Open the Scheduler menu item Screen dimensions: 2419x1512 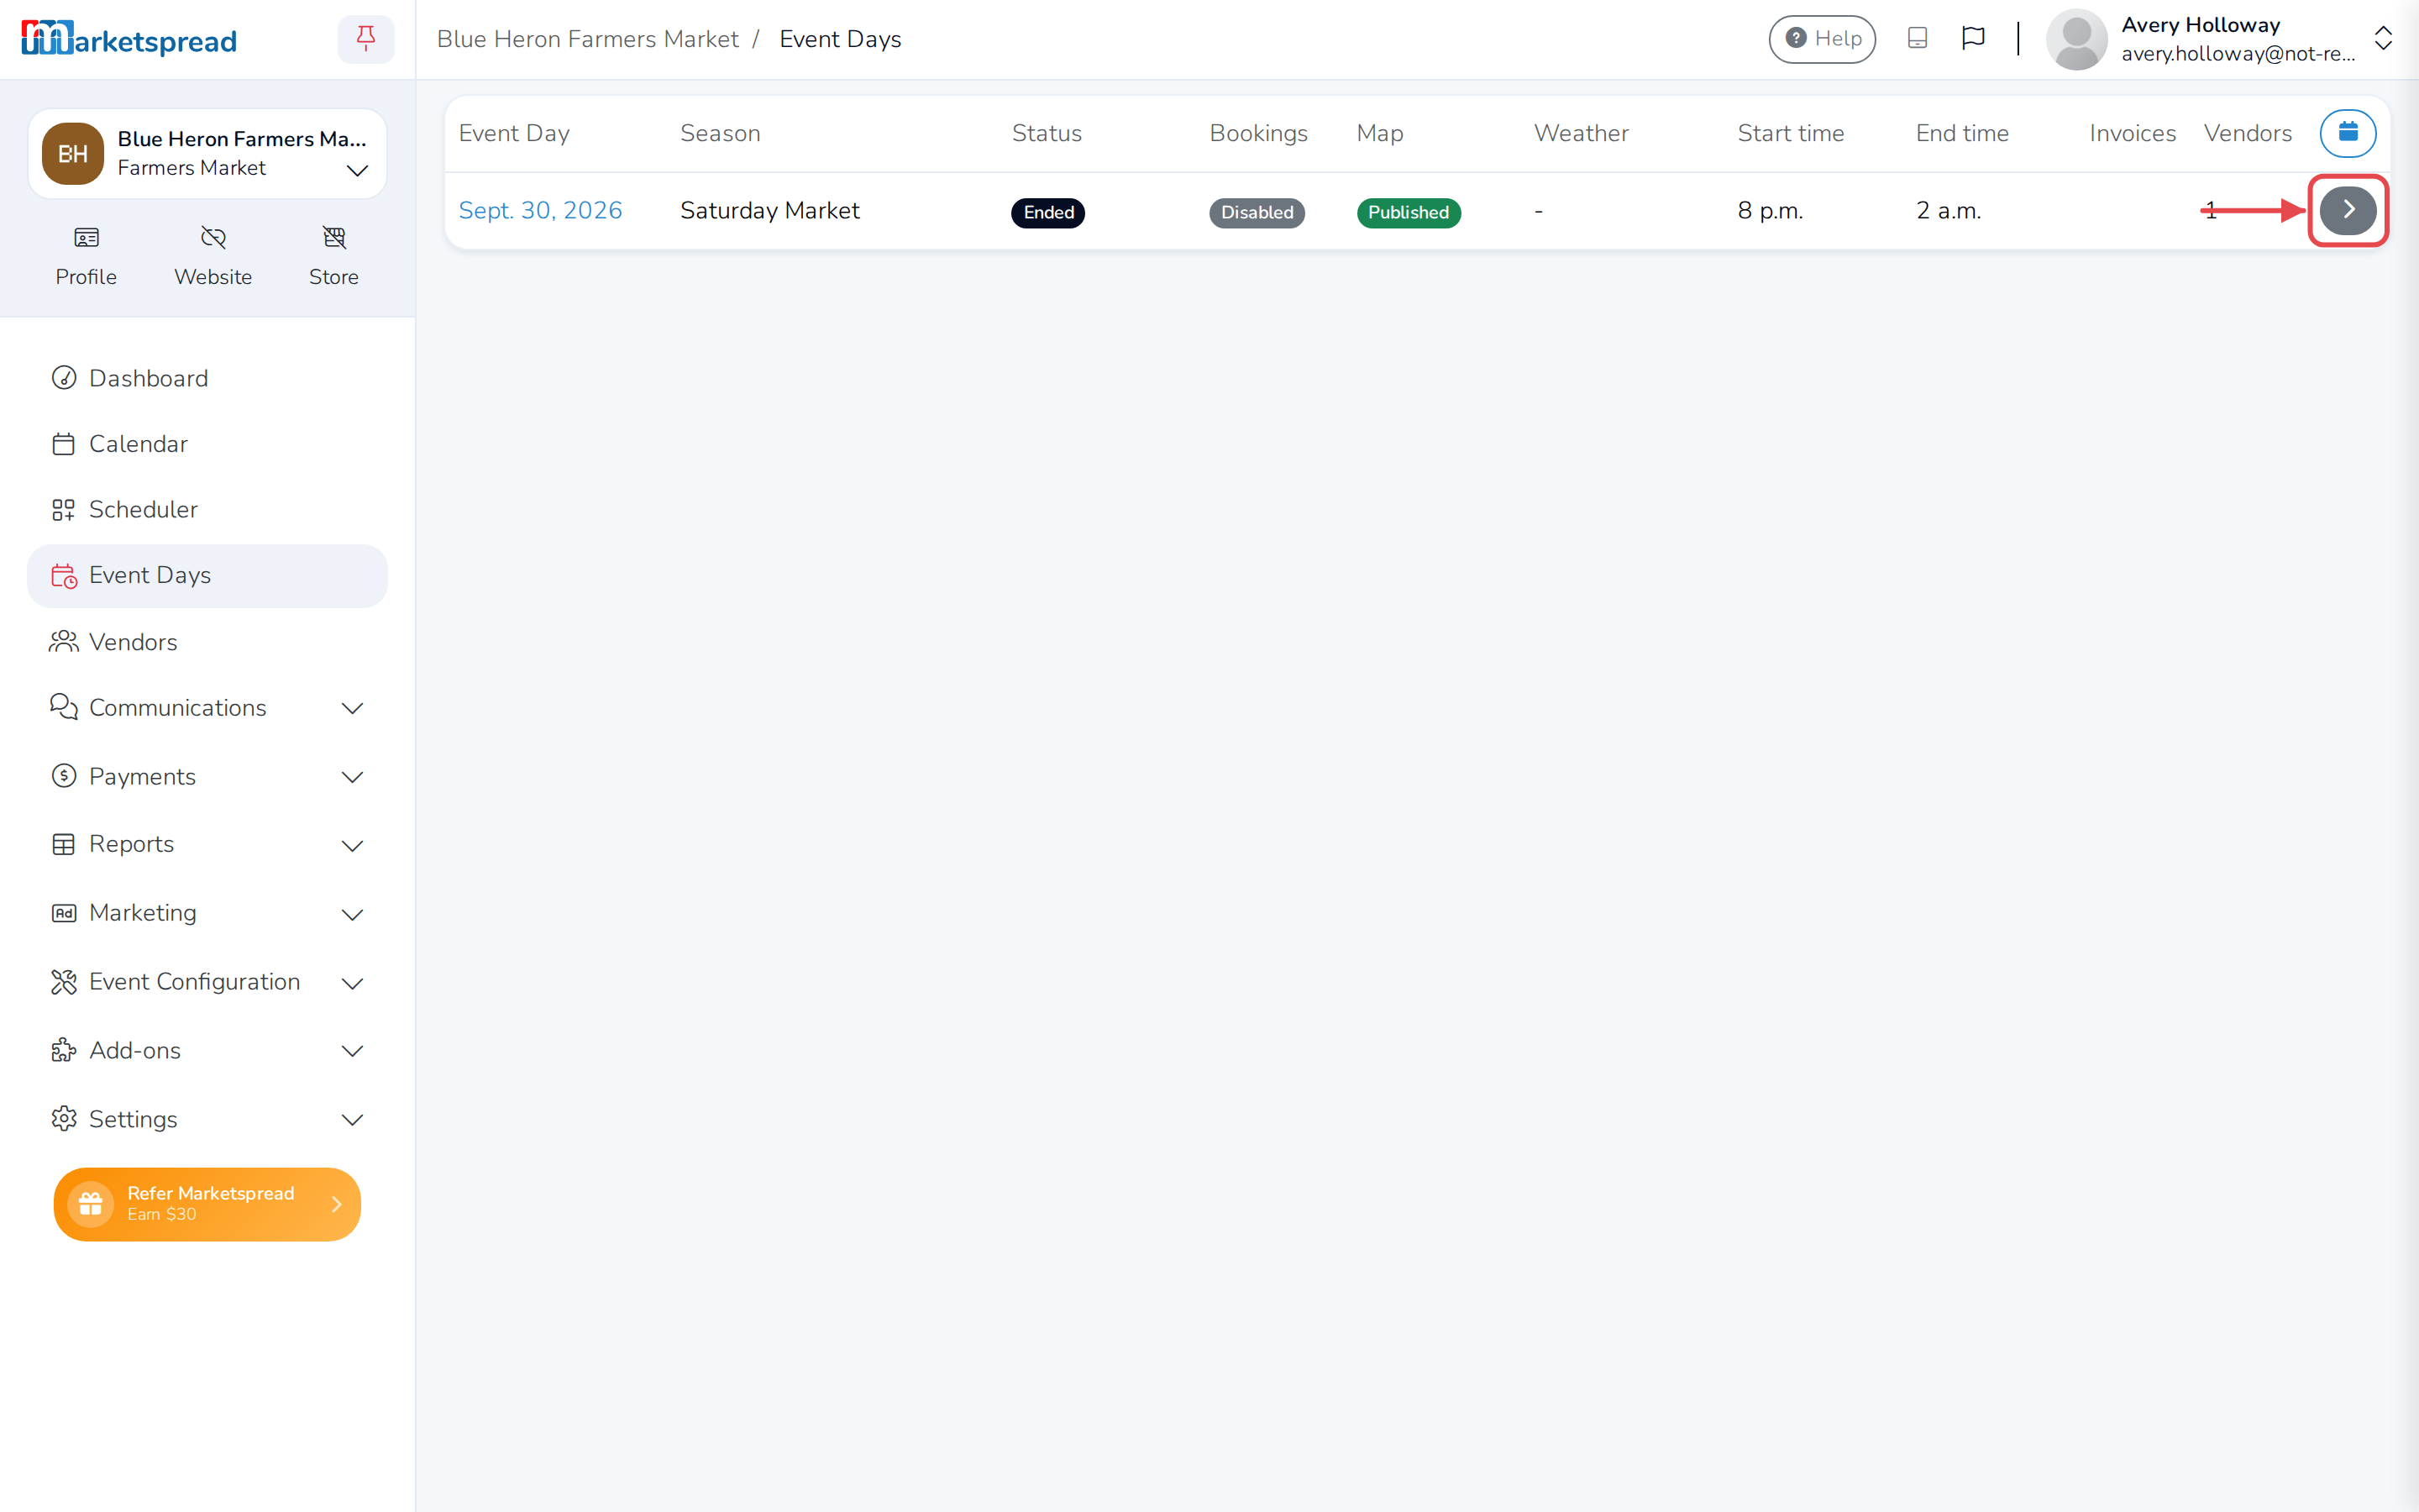tap(207, 510)
